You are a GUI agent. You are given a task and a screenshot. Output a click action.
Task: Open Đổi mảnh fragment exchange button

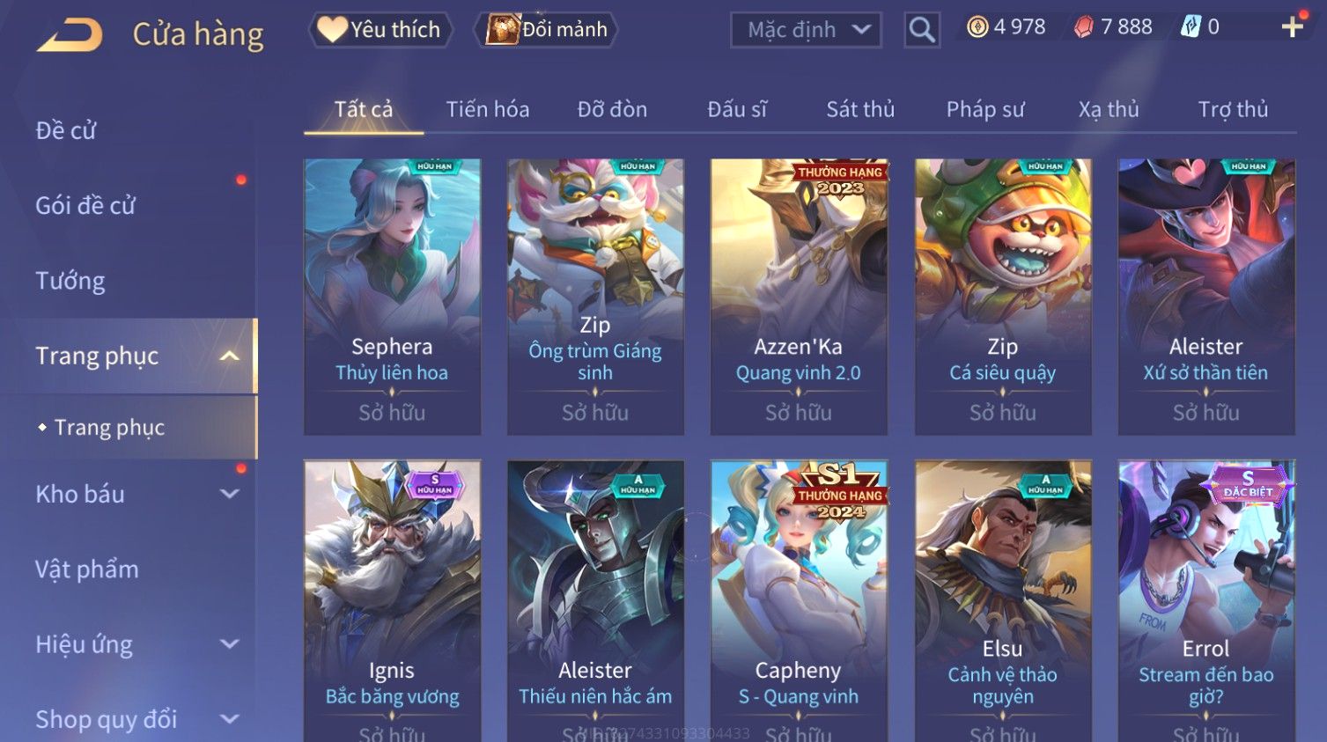pyautogui.click(x=546, y=29)
